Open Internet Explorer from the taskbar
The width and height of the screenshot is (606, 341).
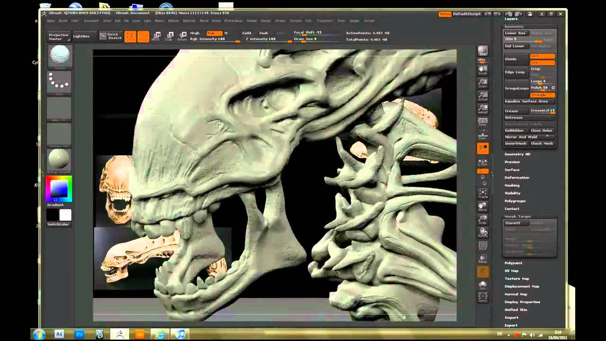click(160, 334)
